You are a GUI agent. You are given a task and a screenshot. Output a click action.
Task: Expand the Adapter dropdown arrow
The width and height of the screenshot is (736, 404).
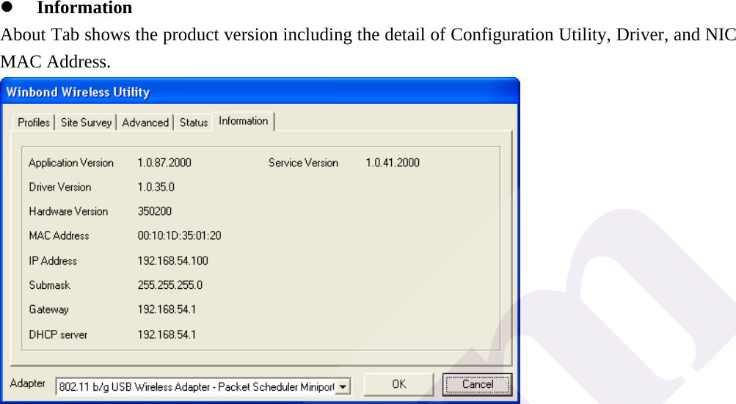point(343,387)
